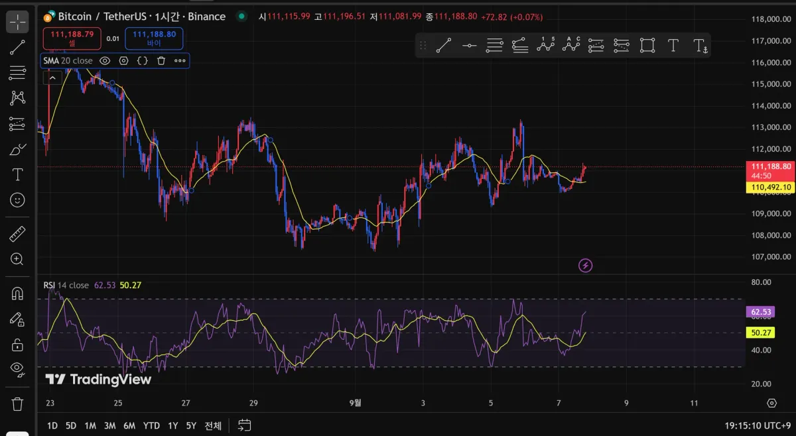The width and height of the screenshot is (796, 436).
Task: Choose the horizontal line in floating toolbar
Action: (x=469, y=45)
